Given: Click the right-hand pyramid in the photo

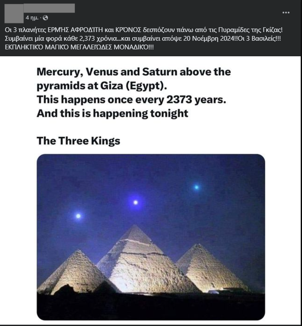Looking at the screenshot, I should 210,268.
